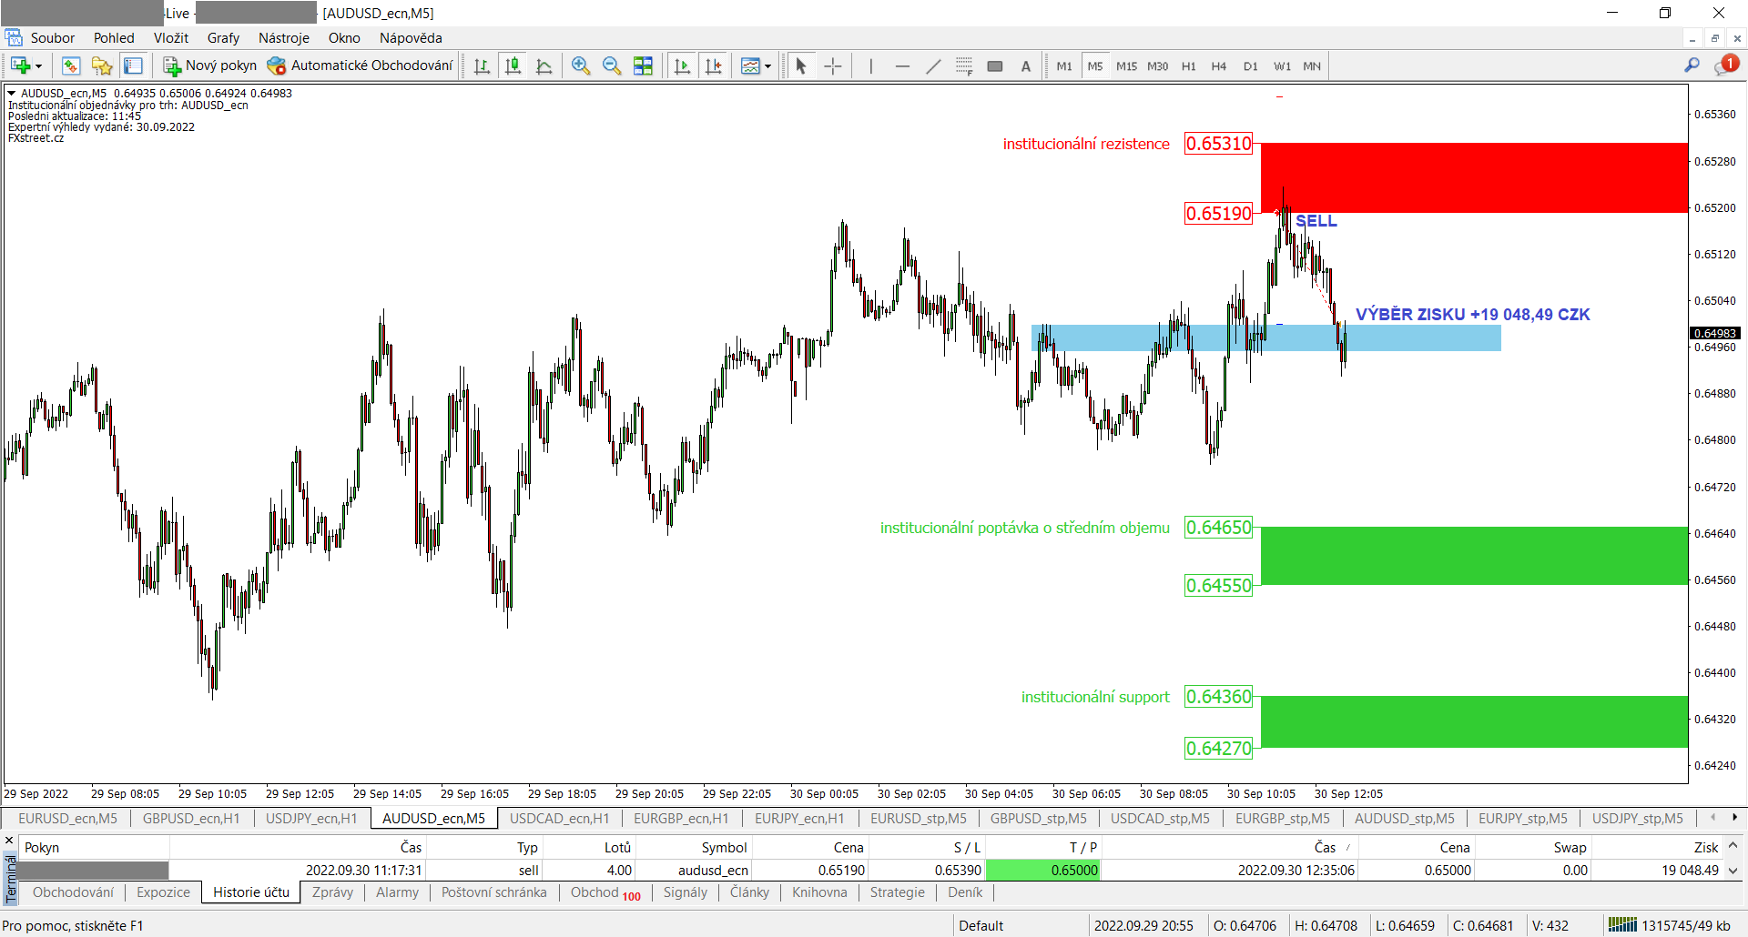Zoom in on the chart
The height and width of the screenshot is (937, 1748).
(581, 65)
